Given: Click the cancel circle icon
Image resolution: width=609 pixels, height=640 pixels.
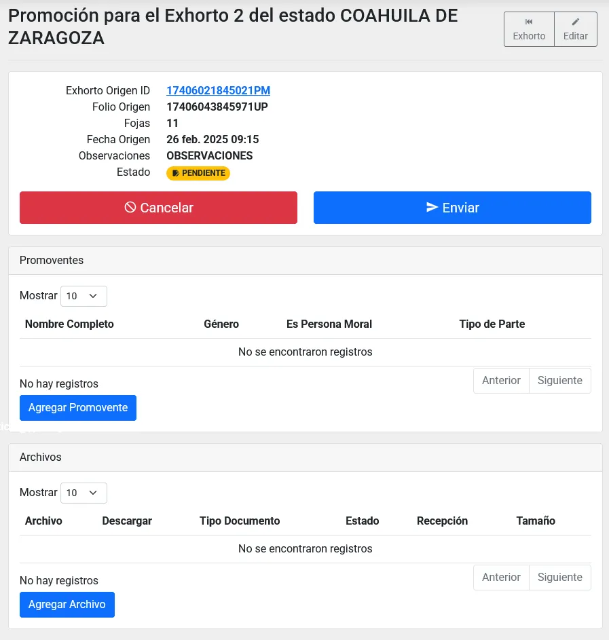Looking at the screenshot, I should coord(130,208).
